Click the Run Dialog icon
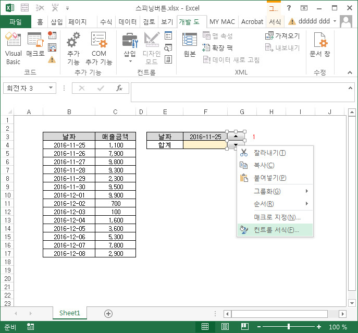Image resolution: width=358 pixels, height=333 pixels. click(x=168, y=59)
